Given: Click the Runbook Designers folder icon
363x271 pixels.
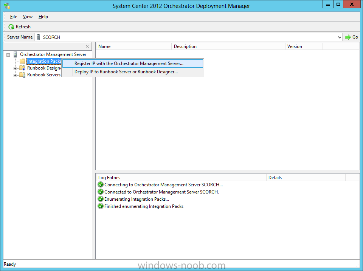Looking at the screenshot, I should [x=22, y=68].
